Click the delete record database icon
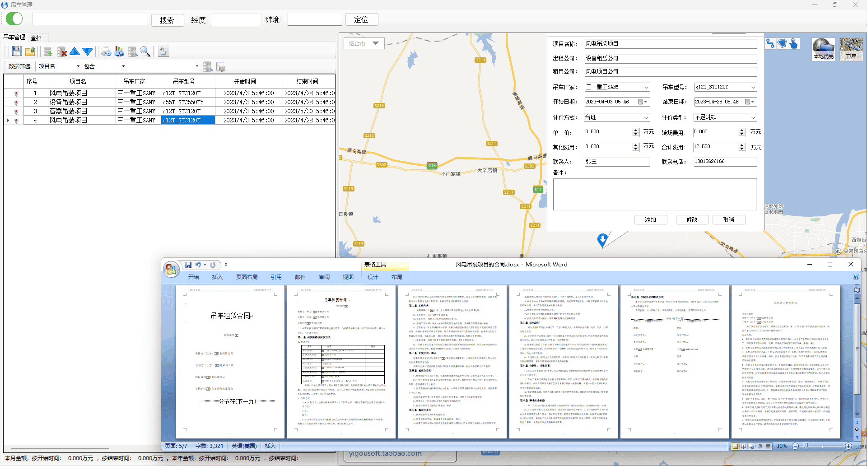The height and width of the screenshot is (466, 867). tap(62, 51)
